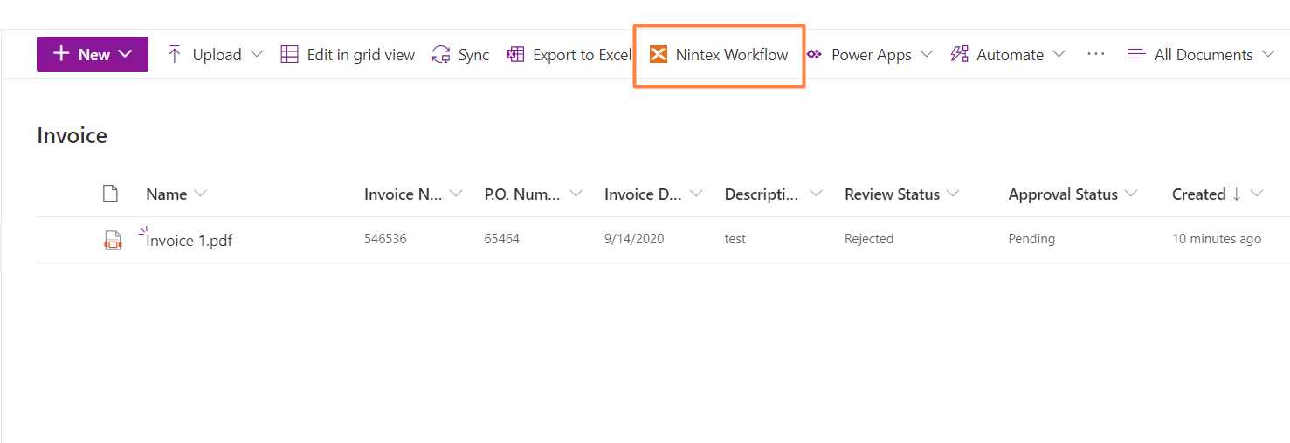Expand the Automate dropdown chevron

click(x=1059, y=54)
